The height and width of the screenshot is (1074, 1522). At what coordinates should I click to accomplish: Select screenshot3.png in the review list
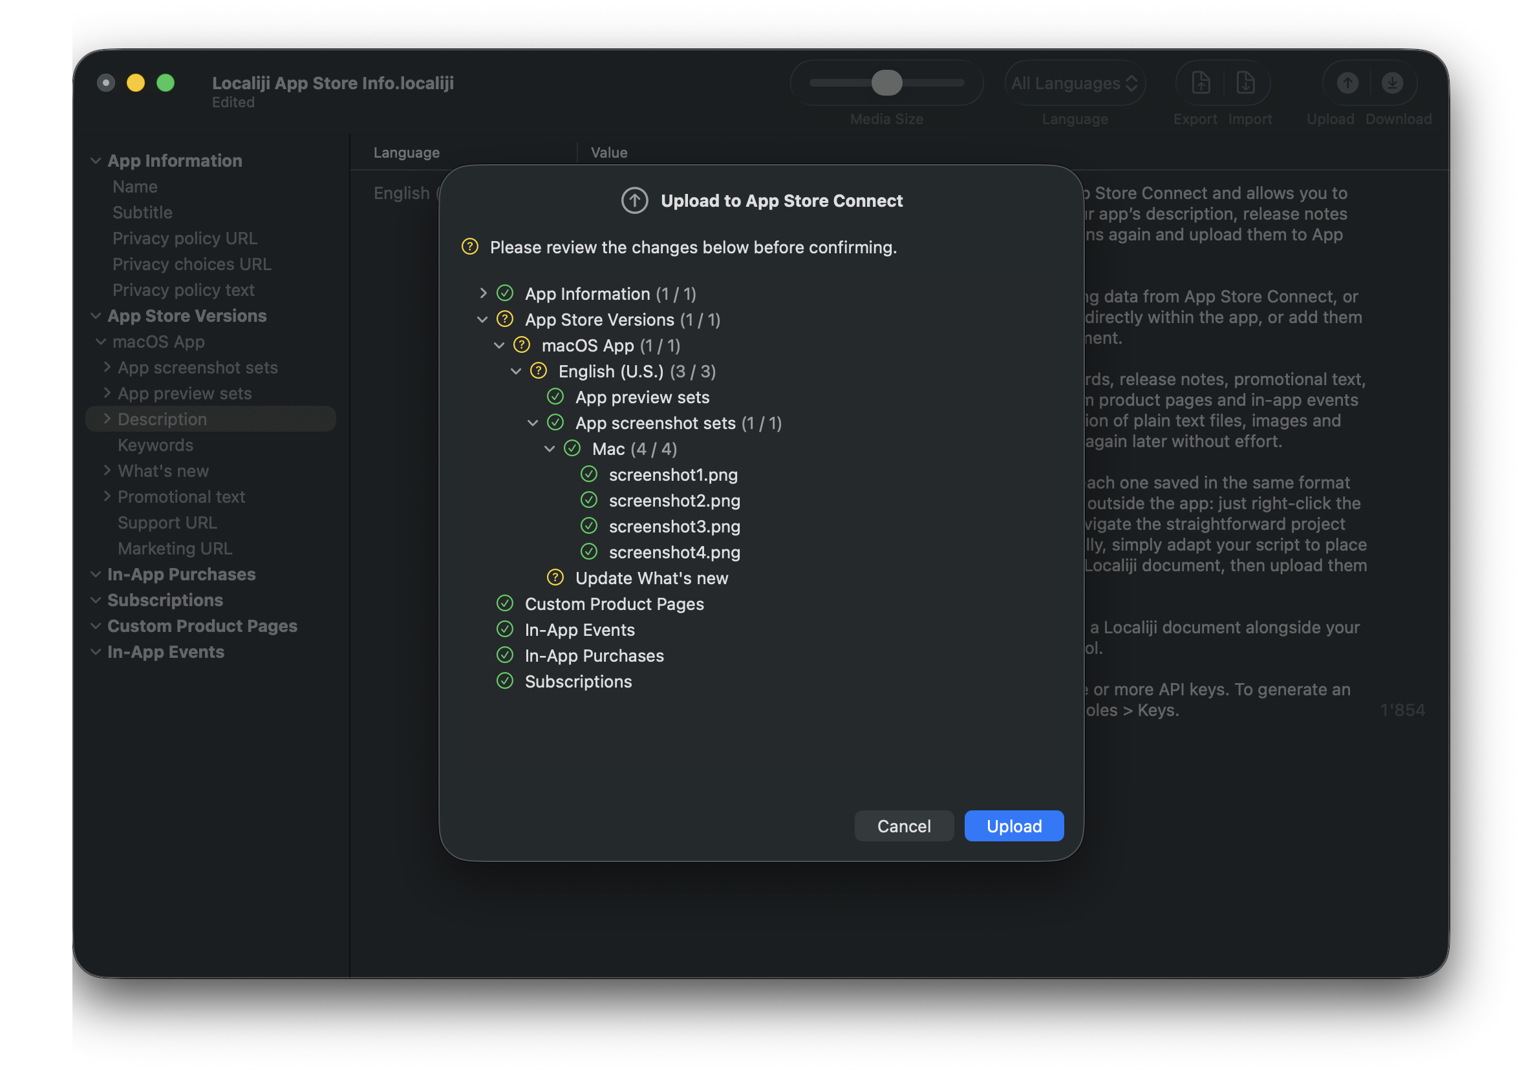[674, 526]
